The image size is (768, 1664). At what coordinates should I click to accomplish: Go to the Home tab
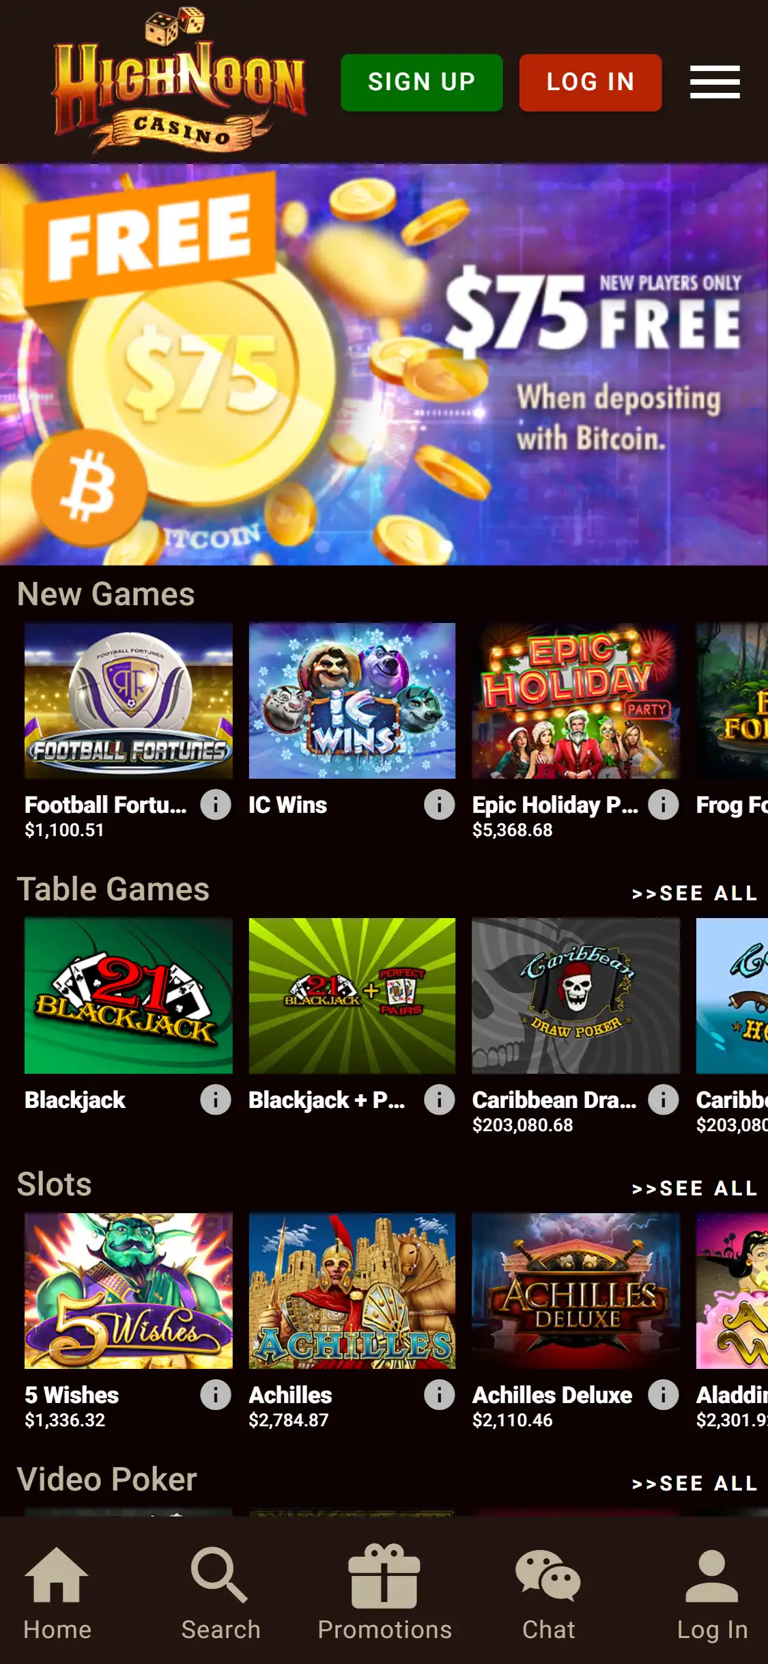[57, 1593]
